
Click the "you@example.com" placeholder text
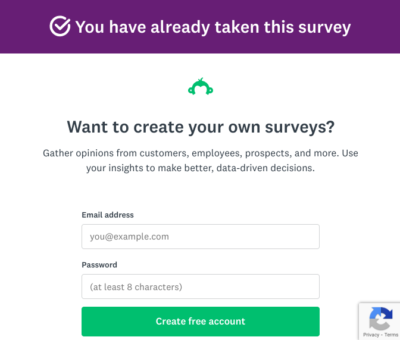[130, 237]
